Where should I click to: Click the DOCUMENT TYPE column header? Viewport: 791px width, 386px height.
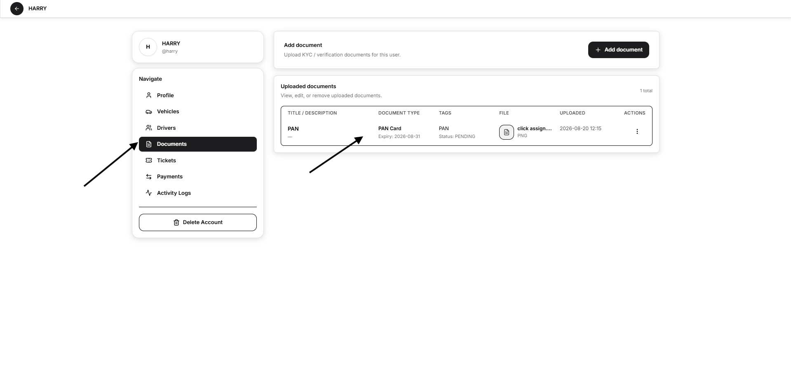tap(399, 113)
